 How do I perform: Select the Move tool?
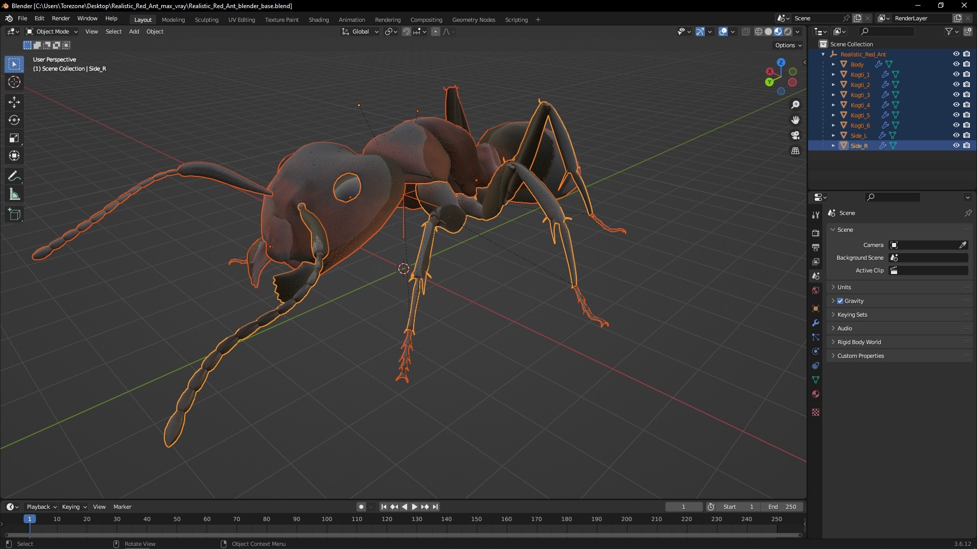(x=14, y=102)
